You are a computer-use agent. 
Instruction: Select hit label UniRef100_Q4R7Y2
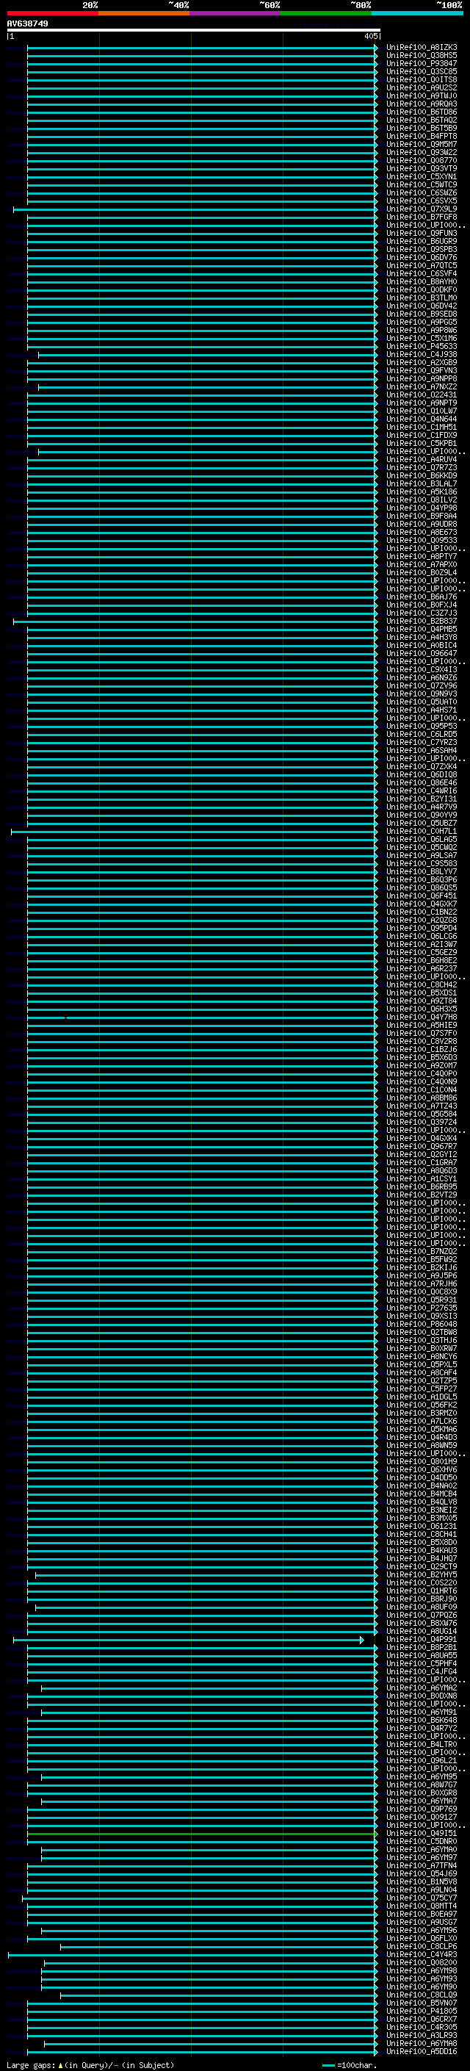pyautogui.click(x=422, y=1728)
